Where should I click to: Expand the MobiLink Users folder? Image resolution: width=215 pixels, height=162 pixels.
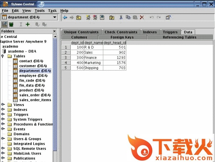point(3,153)
